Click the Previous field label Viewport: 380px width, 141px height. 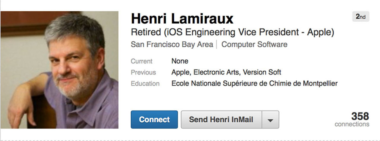point(143,72)
